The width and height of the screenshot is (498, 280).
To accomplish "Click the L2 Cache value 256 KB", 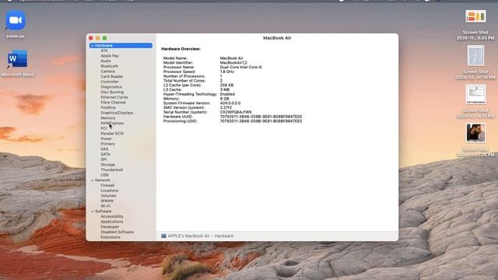I will [x=226, y=85].
